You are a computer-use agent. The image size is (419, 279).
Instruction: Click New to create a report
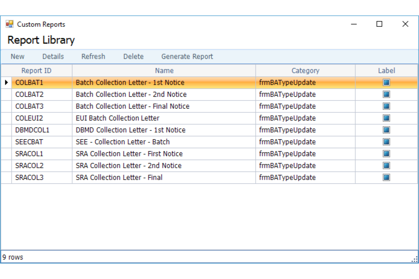[17, 56]
